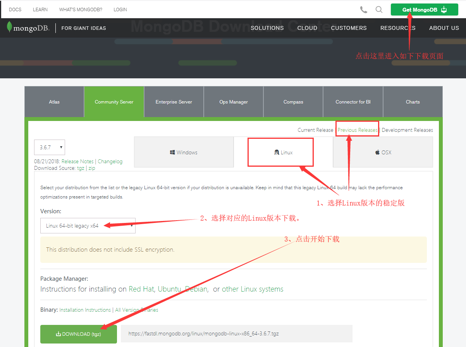Viewport: 466px width, 347px height.
Task: Open the Installation Instructions link
Action: point(85,310)
